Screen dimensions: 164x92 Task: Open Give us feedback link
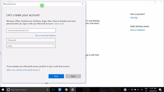point(137,30)
